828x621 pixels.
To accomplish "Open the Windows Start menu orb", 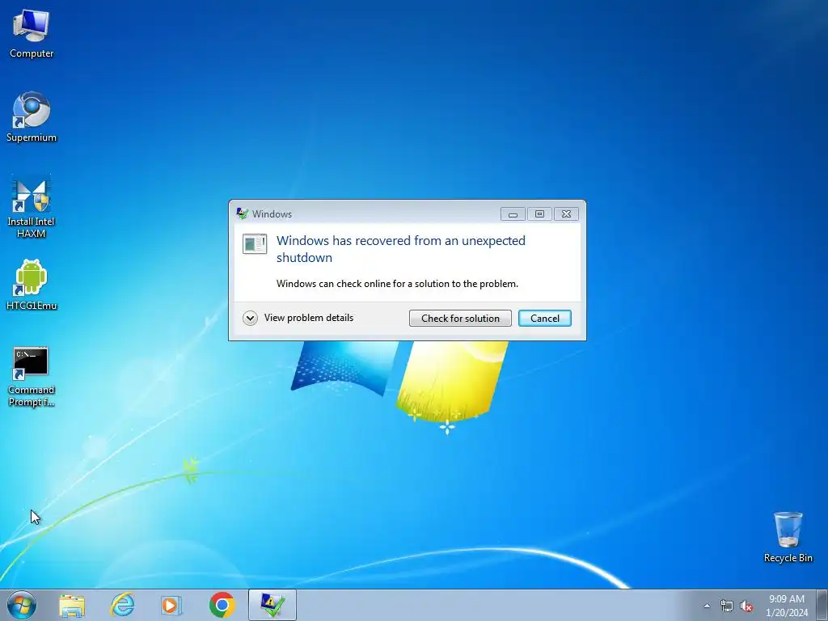I will coord(22,605).
